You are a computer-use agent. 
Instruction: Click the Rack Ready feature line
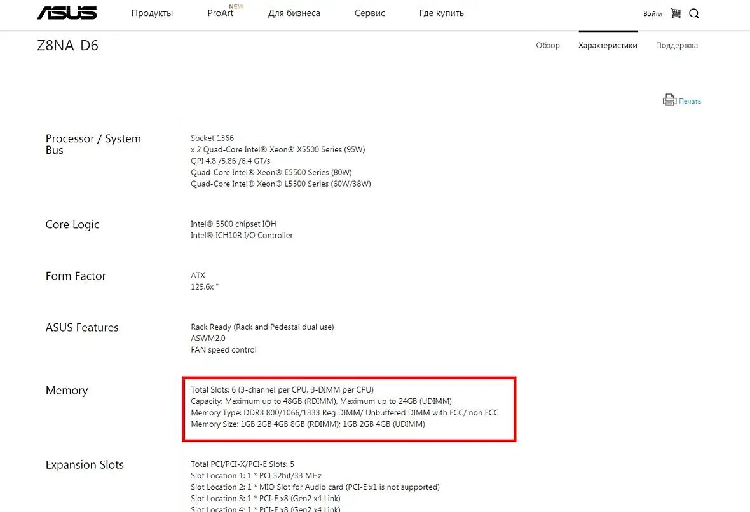262,327
